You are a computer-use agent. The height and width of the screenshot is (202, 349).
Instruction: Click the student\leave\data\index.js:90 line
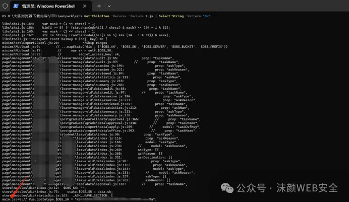88,134
